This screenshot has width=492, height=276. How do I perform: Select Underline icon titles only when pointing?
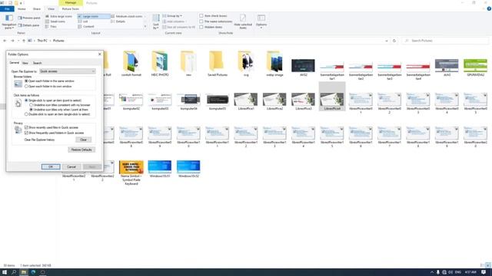[58, 110]
